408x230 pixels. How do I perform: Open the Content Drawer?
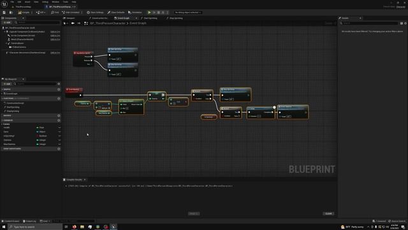pos(10,221)
